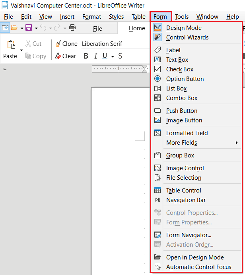Click Clear direct formatting button

(66, 56)
